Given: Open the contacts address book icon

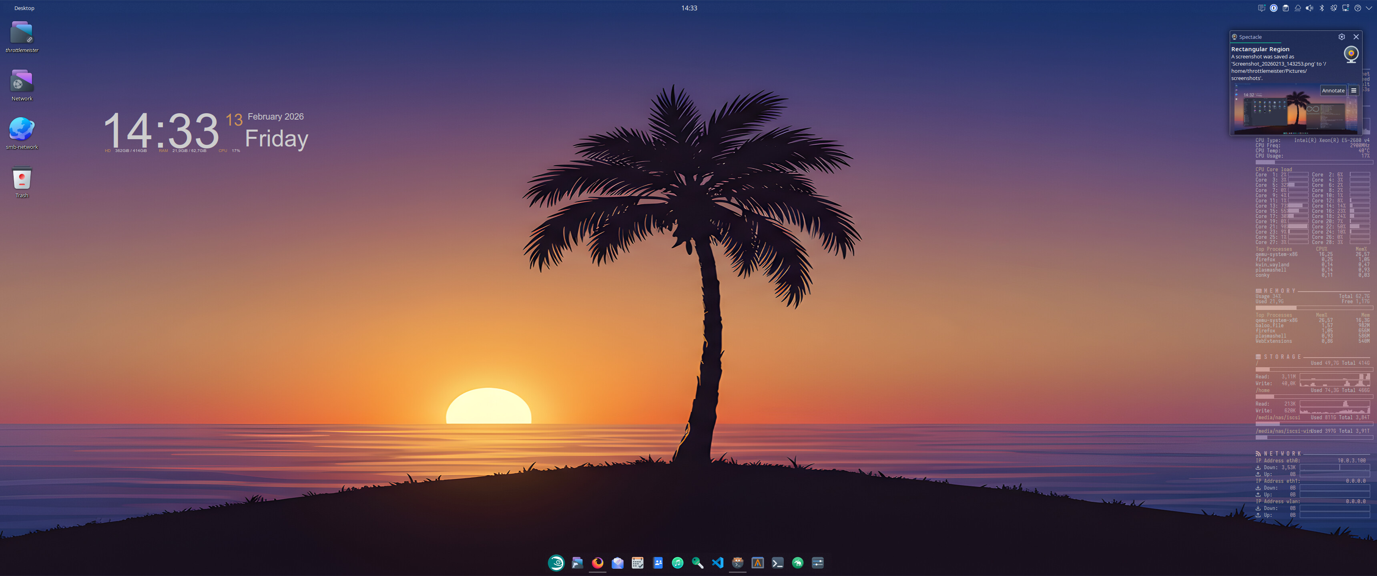Looking at the screenshot, I should pyautogui.click(x=658, y=563).
